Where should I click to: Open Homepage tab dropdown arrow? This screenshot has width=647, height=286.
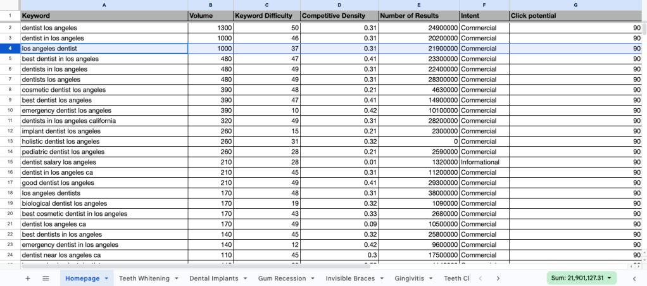(x=106, y=278)
